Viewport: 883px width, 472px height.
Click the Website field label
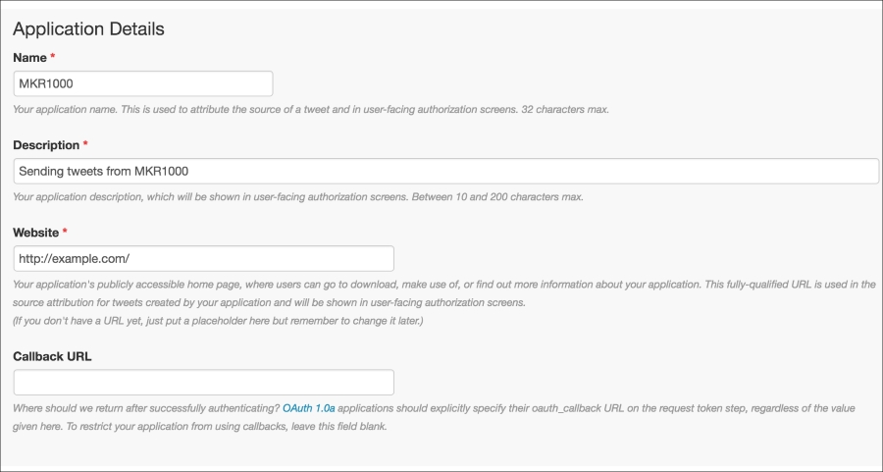pos(36,233)
